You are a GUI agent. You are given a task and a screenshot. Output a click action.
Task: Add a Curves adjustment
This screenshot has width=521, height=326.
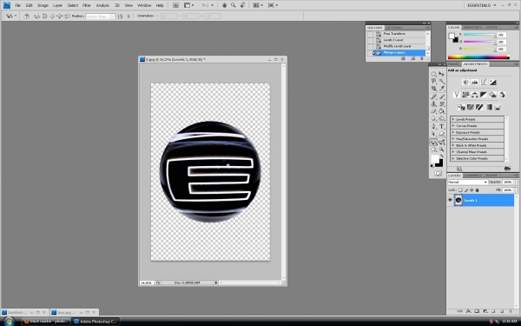tap(484, 83)
